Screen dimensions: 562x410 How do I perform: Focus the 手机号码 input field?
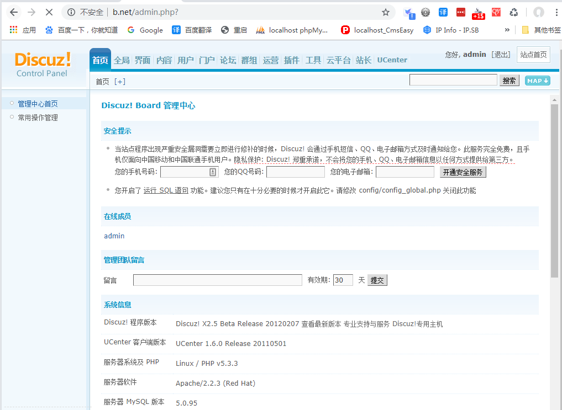pyautogui.click(x=189, y=172)
